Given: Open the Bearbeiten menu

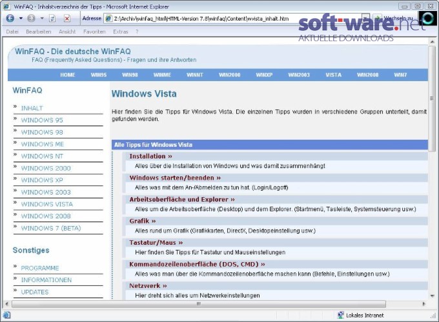Looking at the screenshot, I should (x=39, y=32).
